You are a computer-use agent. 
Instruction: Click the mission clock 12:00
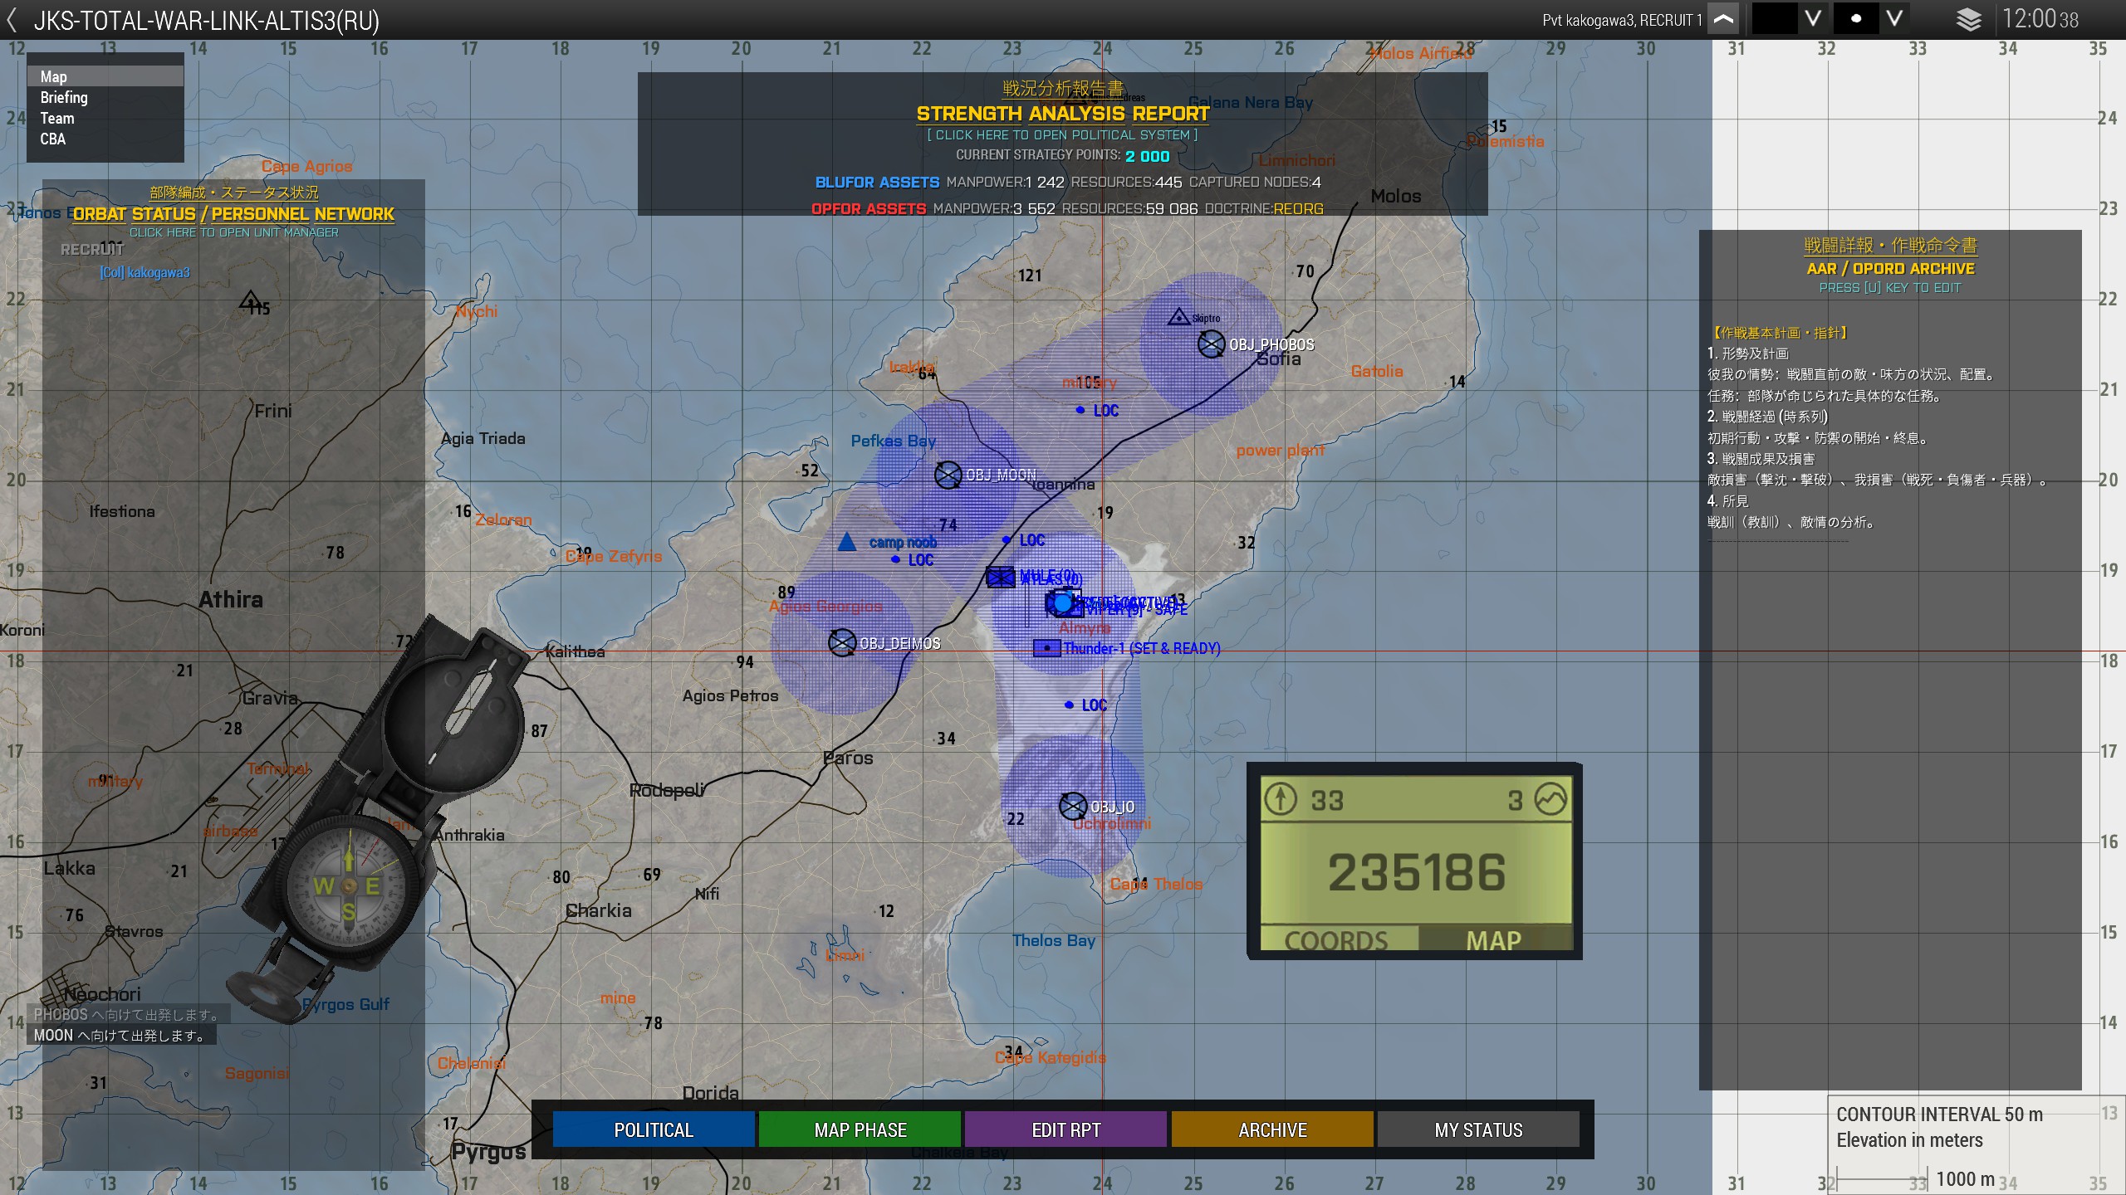2040,19
